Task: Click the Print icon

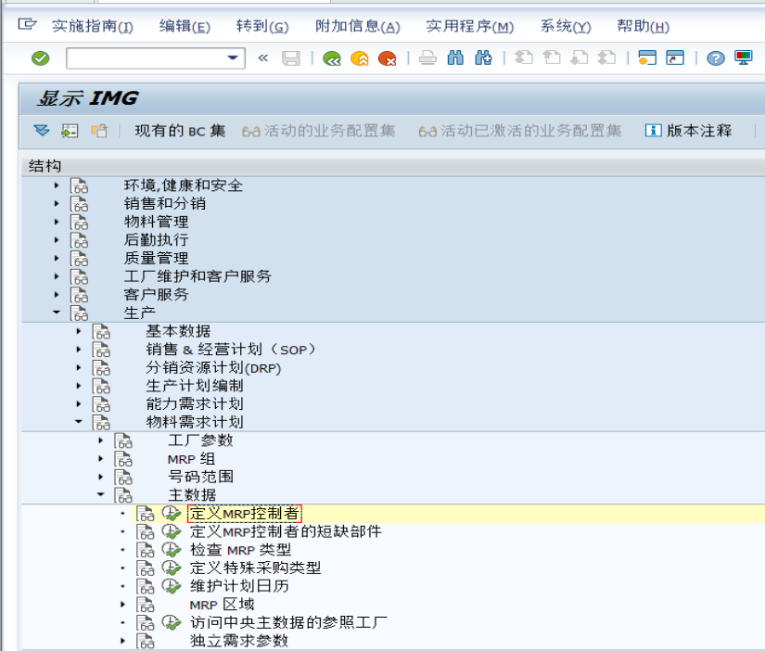Action: click(427, 58)
